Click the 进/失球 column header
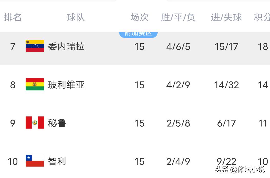This screenshot has width=270, height=178. click(226, 17)
